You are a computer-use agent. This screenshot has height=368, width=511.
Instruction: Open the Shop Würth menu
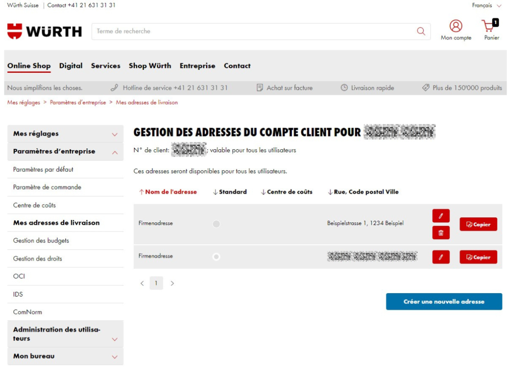click(x=150, y=66)
